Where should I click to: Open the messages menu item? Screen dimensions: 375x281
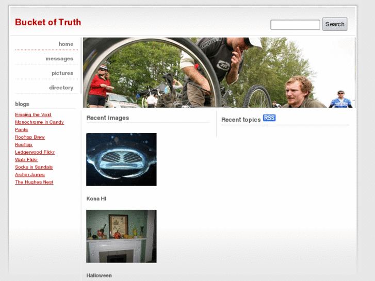pyautogui.click(x=59, y=59)
